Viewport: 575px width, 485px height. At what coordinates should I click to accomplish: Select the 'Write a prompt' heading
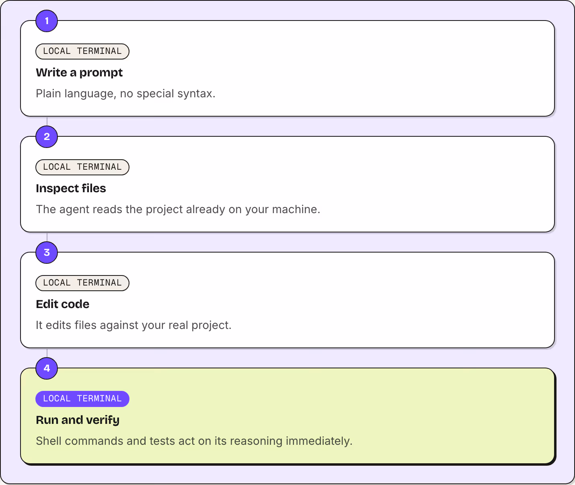click(79, 73)
